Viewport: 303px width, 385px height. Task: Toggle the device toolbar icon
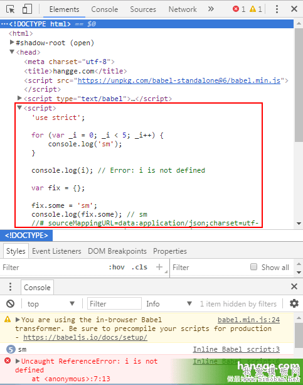(x=27, y=9)
